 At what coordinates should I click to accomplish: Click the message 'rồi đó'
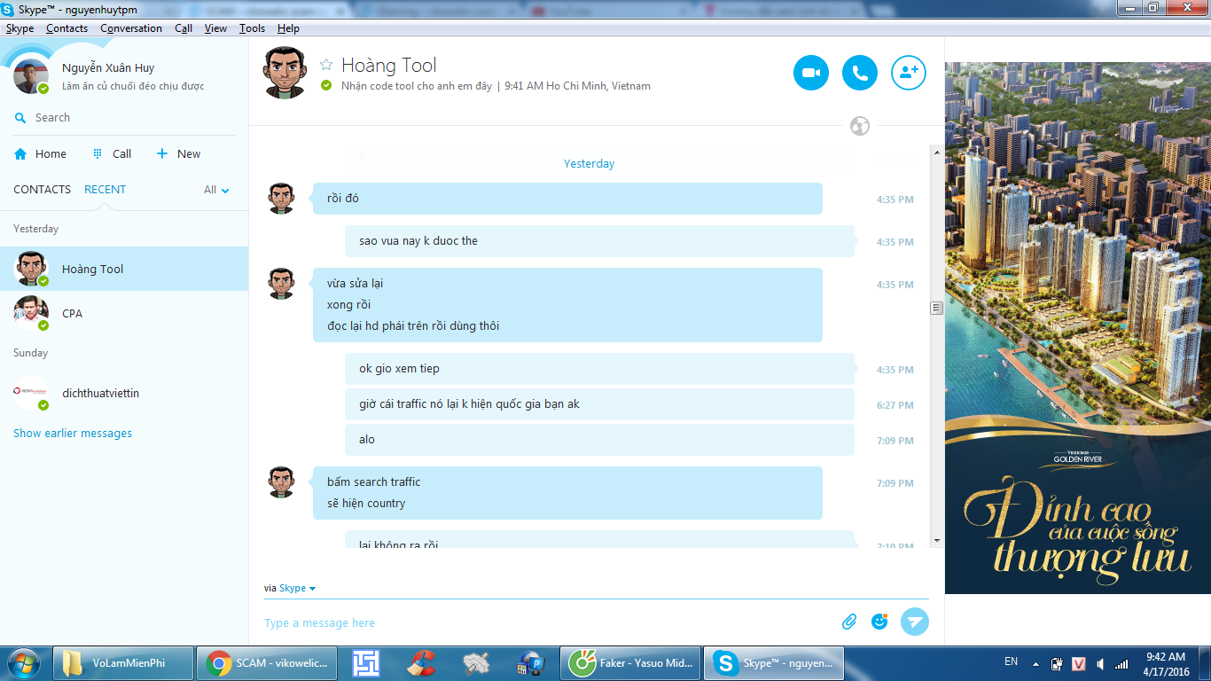(x=567, y=199)
